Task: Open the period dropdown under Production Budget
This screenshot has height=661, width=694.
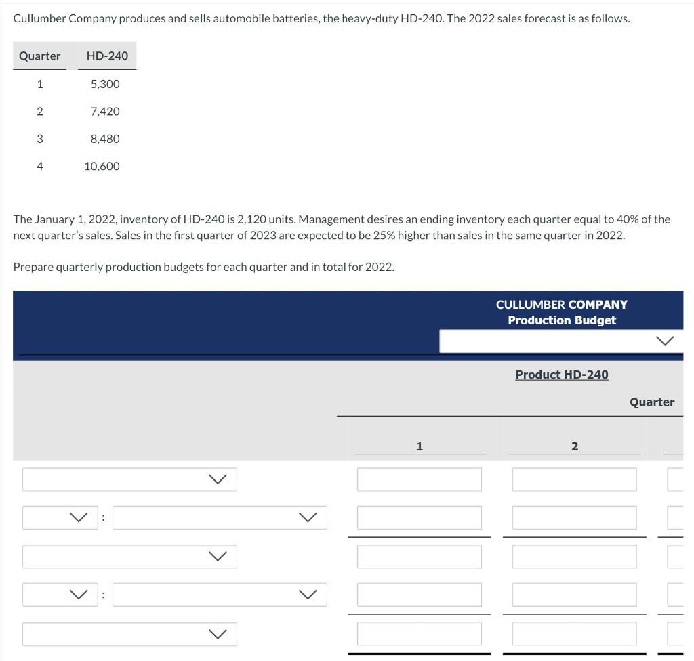Action: [x=561, y=341]
